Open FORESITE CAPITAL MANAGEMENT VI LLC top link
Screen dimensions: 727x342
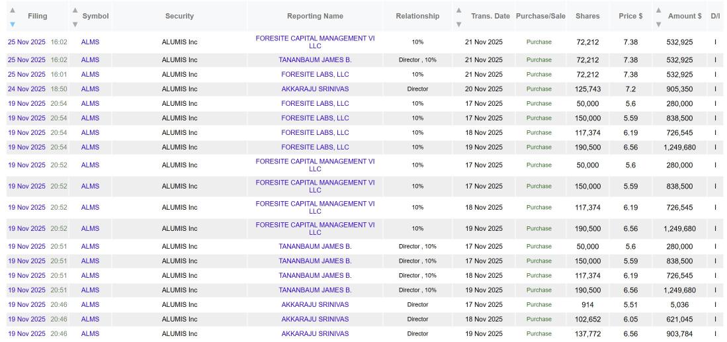316,42
